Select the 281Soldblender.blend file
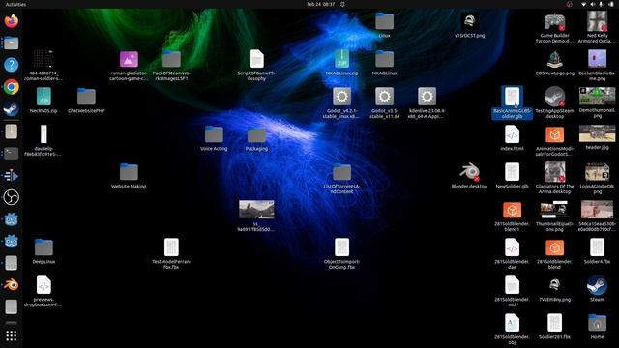619x348 pixels. 554,254
